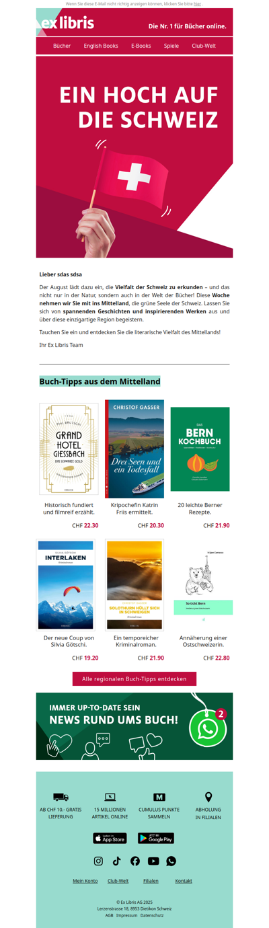
Task: Click the WhatsApp icon in footer
Action: (171, 861)
